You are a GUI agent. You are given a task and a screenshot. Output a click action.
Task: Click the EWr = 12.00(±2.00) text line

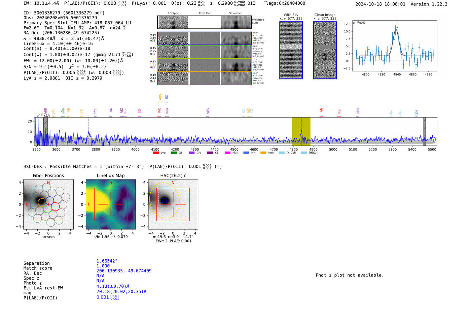pyautogui.click(x=73, y=61)
